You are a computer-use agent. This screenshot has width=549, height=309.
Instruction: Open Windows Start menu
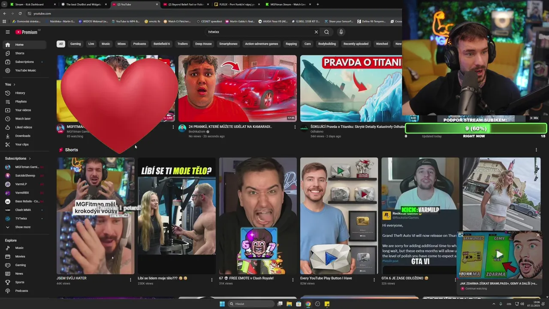click(222, 304)
